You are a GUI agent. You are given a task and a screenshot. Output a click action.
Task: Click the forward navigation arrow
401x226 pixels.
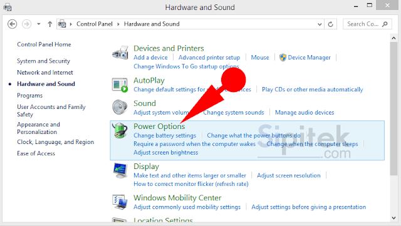click(x=26, y=24)
